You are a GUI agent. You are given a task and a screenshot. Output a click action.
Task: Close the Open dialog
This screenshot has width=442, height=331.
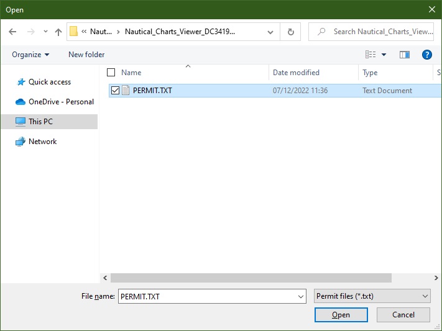(432, 9)
